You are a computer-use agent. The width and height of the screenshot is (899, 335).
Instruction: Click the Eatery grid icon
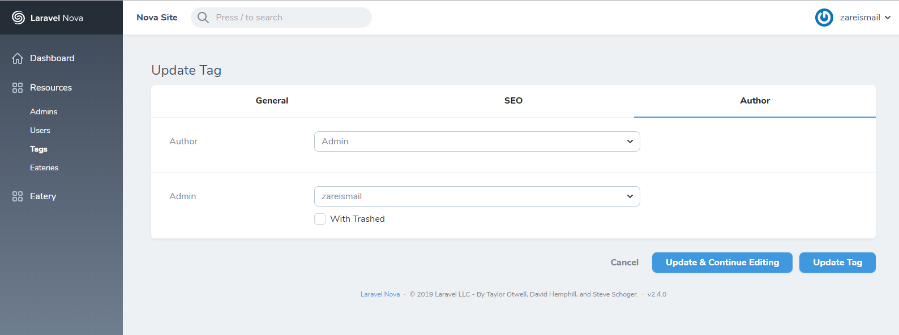click(x=18, y=196)
